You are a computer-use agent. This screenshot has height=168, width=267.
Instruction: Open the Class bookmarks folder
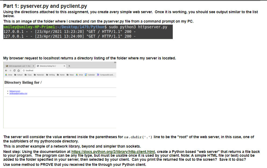click(29, 74)
